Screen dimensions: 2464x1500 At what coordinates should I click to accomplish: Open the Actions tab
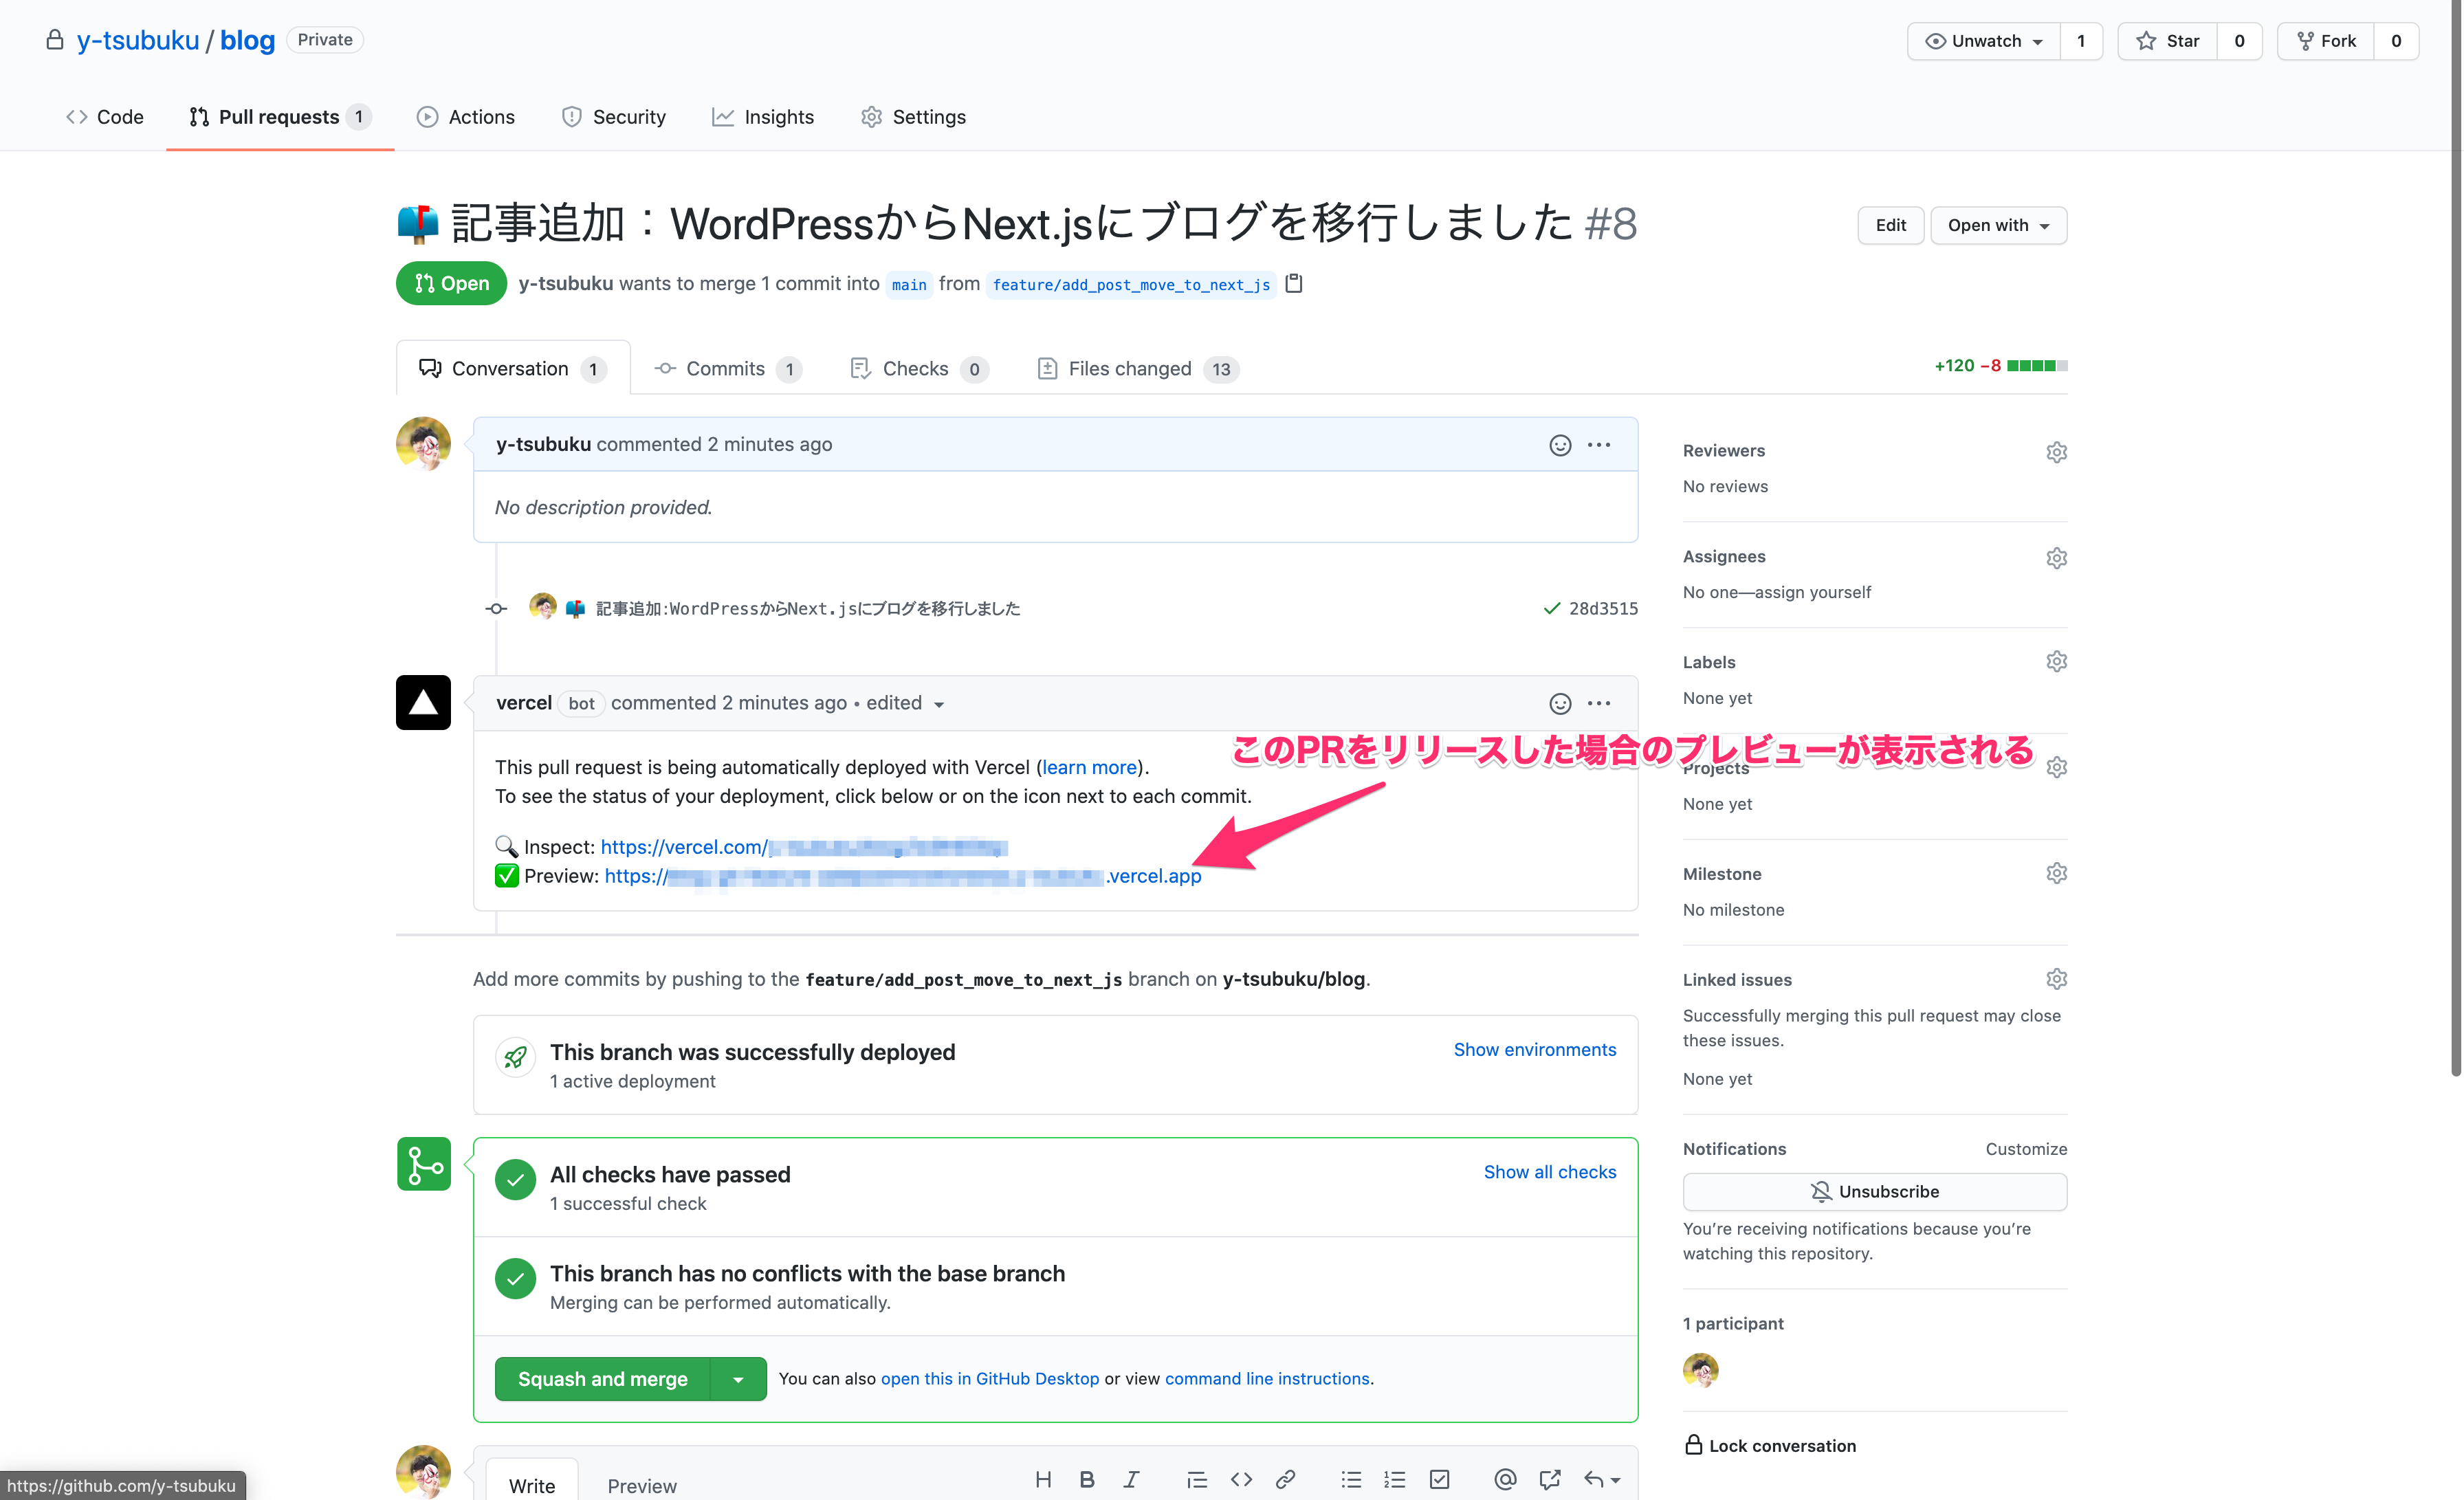click(466, 117)
